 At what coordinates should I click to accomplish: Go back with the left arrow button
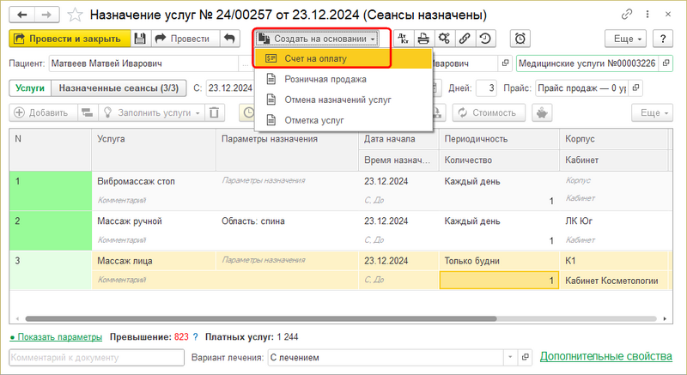pos(21,15)
